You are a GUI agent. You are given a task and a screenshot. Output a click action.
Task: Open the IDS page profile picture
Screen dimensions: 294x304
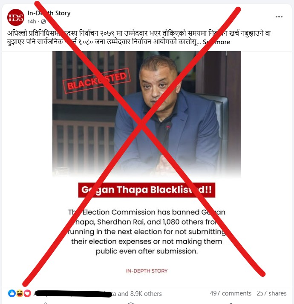click(15, 17)
